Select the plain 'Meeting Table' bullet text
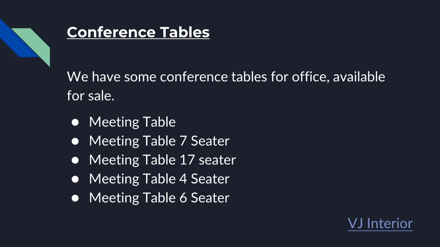The image size is (440, 247). coord(132,122)
